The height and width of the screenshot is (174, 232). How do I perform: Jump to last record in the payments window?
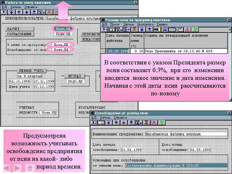[34, 12]
